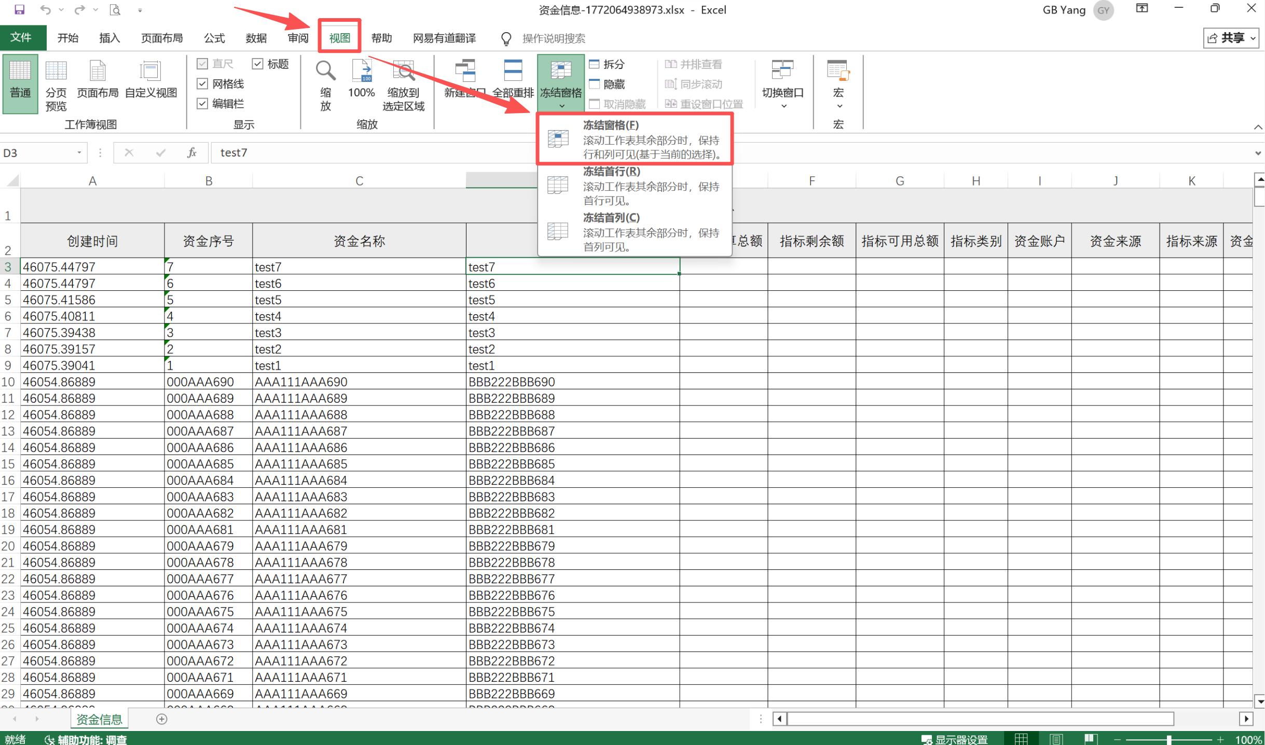This screenshot has height=745, width=1265.
Task: Select row 10 header
Action: point(8,382)
